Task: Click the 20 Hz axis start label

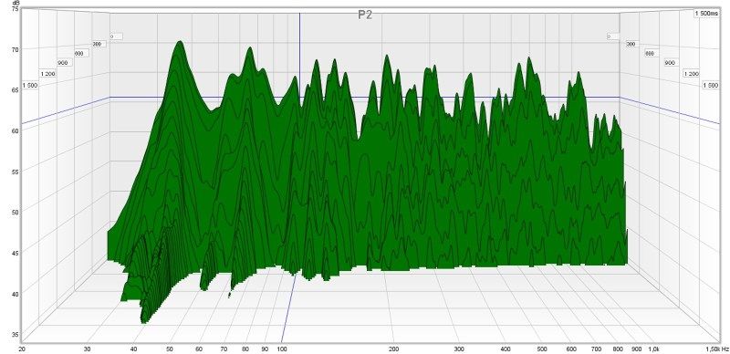Action: point(21,349)
